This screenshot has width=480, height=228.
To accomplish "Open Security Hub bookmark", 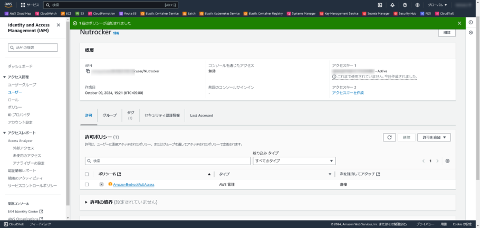I will 405,14.
